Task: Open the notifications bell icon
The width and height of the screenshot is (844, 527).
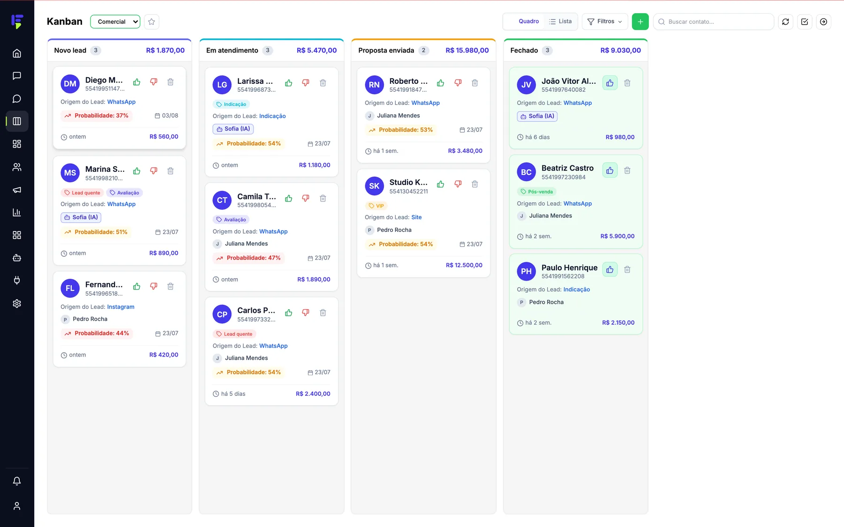Action: point(17,481)
